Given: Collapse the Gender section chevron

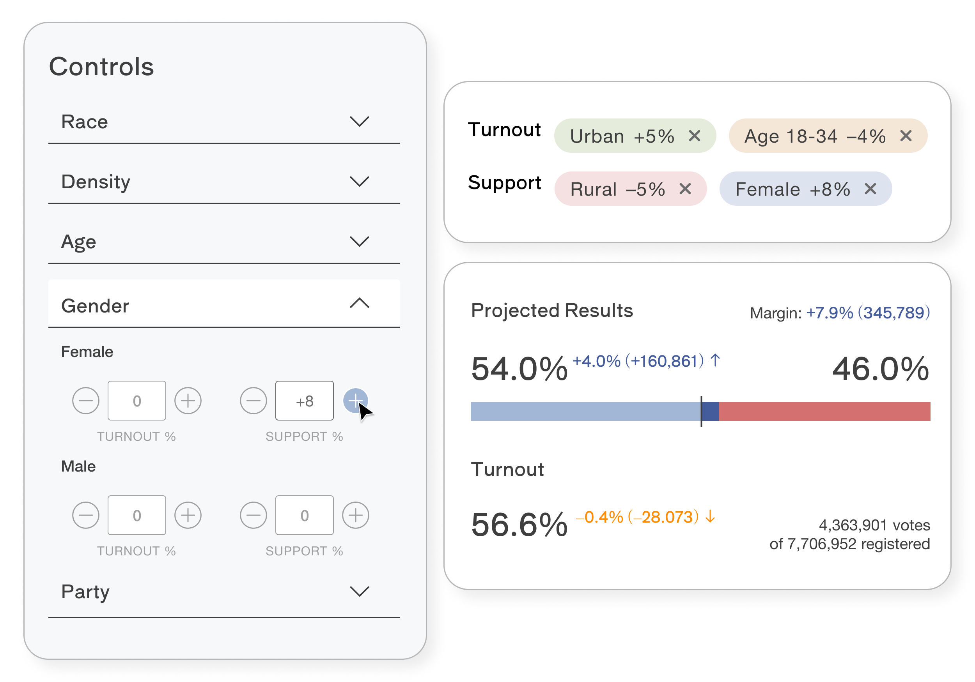Looking at the screenshot, I should (x=359, y=303).
